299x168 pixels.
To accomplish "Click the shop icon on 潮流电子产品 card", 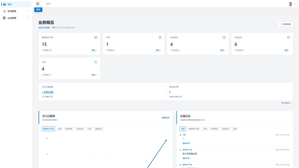I will (96, 38).
